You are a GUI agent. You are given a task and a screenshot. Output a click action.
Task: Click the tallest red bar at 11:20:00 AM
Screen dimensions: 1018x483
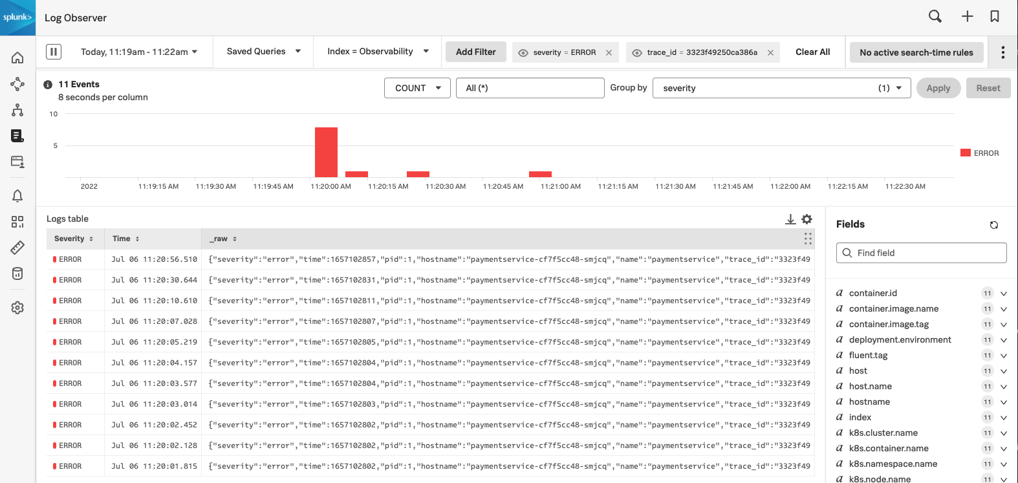[x=326, y=152]
